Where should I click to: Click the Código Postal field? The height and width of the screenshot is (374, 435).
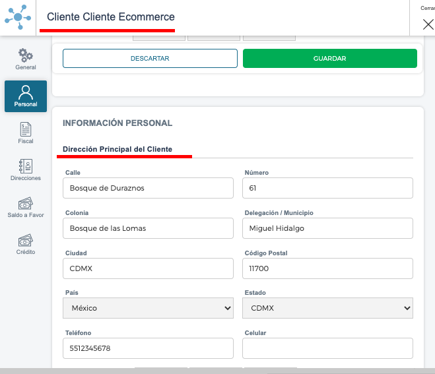(x=327, y=268)
